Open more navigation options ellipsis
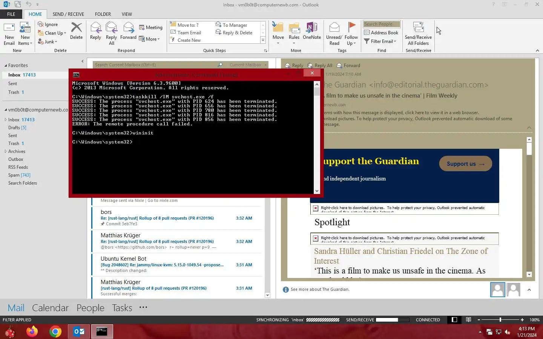This screenshot has width=543, height=339. pyautogui.click(x=143, y=307)
